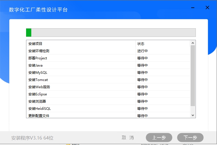Image resolution: width=217 pixels, height=145 pixels.
Task: Click the 下一步 next step button
Action: [x=190, y=138]
